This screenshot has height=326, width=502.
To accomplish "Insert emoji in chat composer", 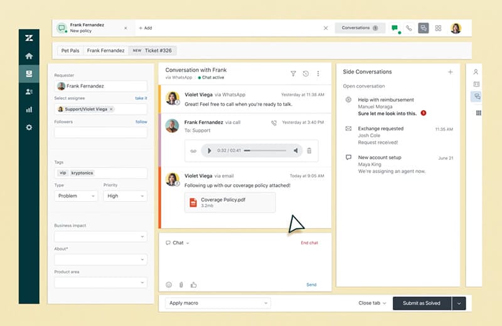I will pyautogui.click(x=169, y=285).
